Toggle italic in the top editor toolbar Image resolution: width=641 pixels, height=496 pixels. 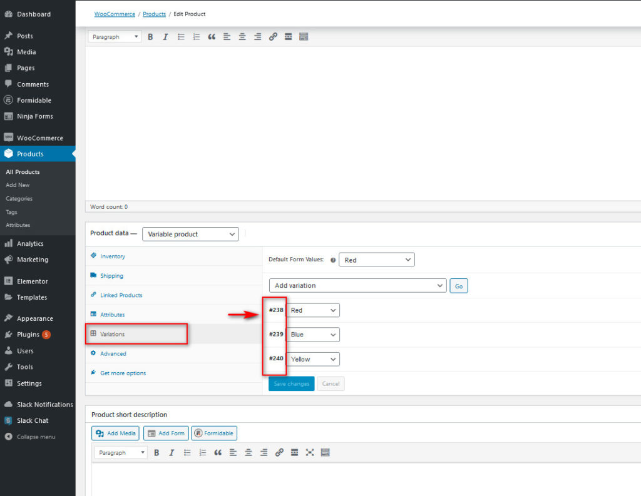coord(165,37)
